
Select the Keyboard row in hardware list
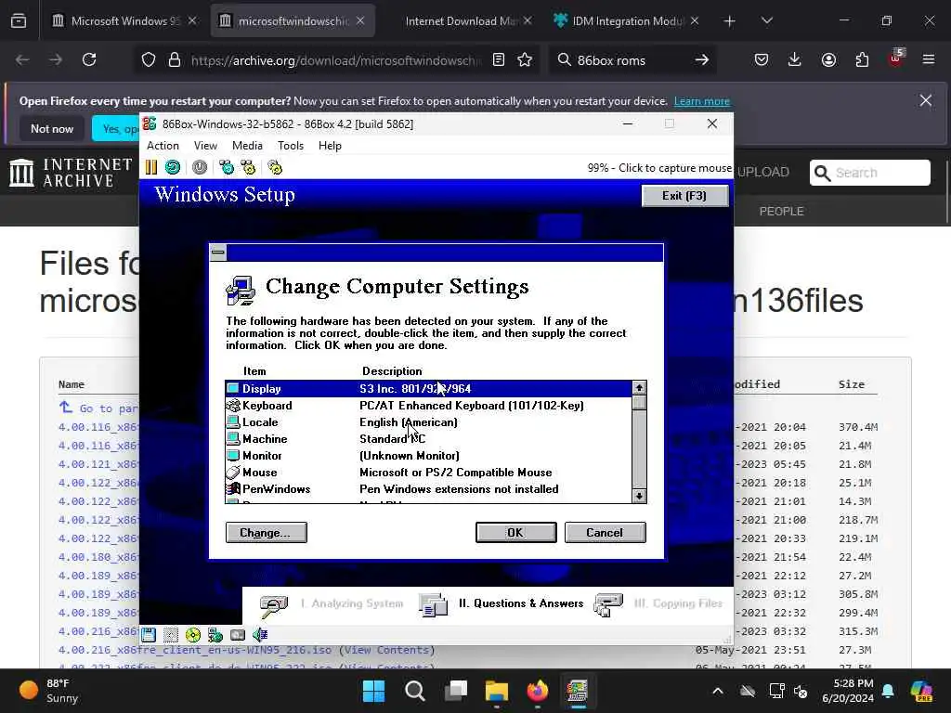(x=428, y=405)
